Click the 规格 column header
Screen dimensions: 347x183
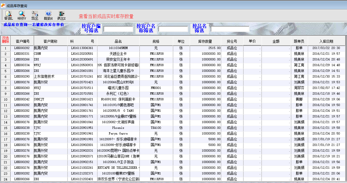156,41
